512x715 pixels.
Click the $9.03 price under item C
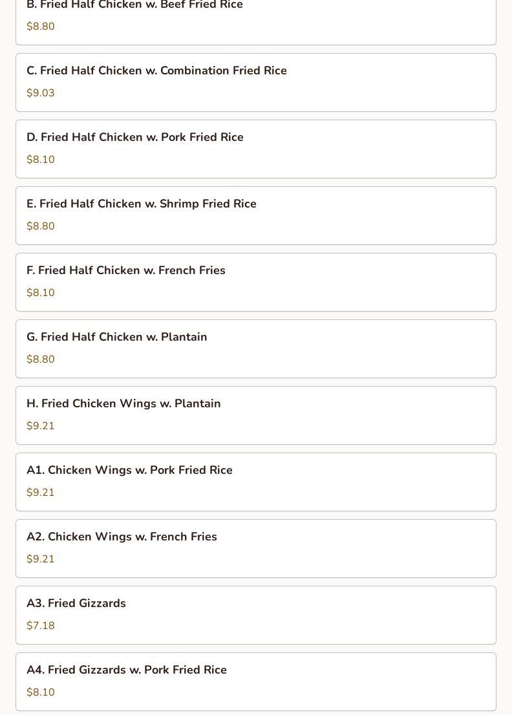pos(41,93)
